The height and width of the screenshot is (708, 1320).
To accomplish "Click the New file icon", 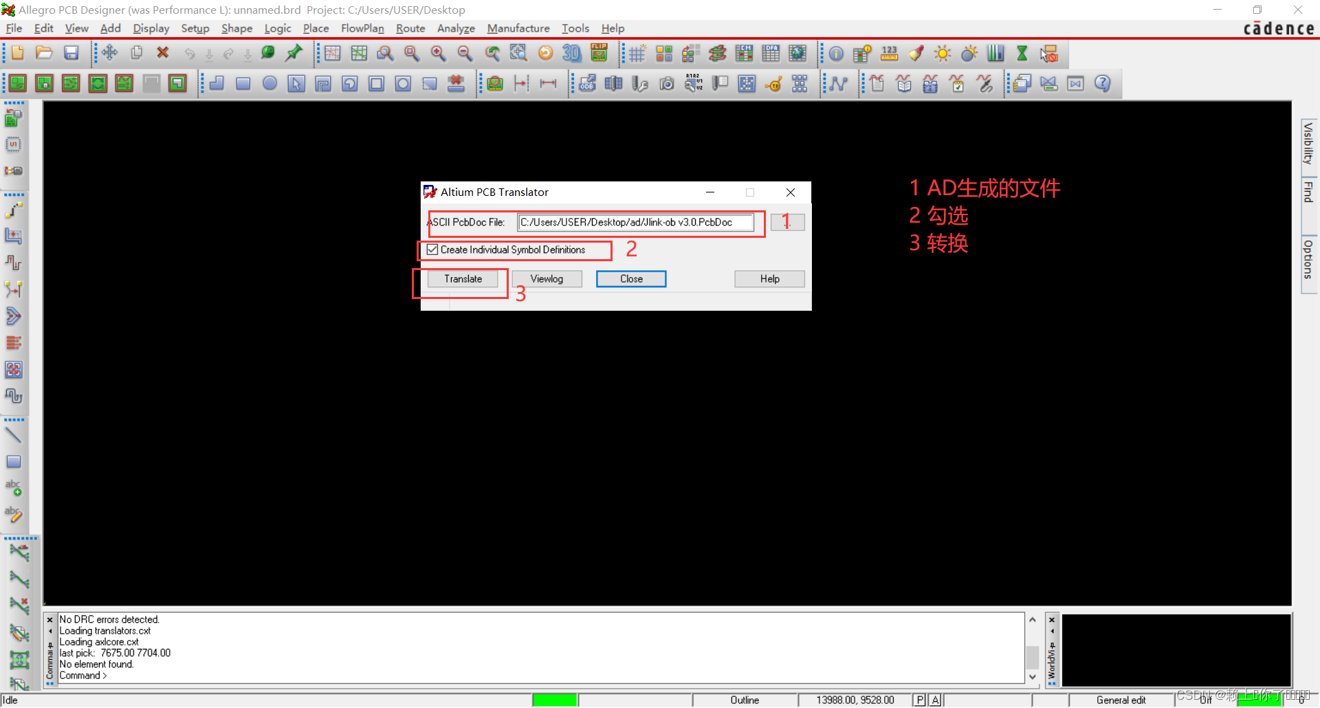I will point(17,53).
